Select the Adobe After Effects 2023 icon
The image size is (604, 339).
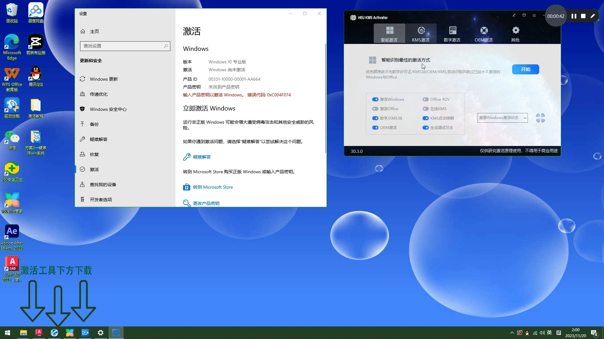pos(12,237)
